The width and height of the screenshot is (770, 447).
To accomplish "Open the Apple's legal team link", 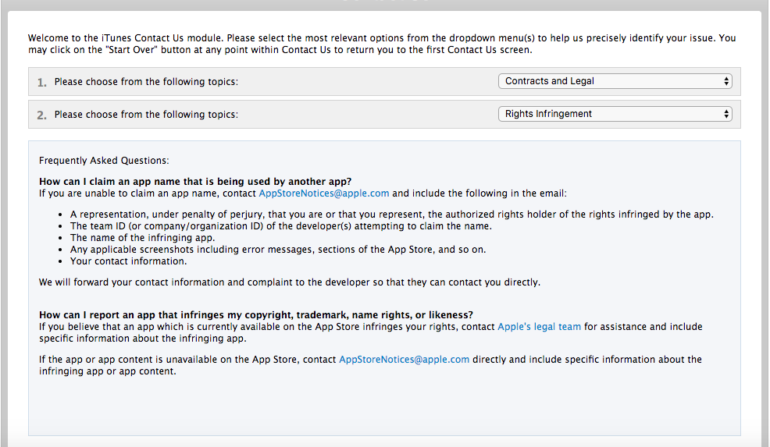I will pyautogui.click(x=539, y=327).
